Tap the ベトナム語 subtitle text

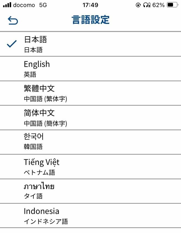tap(39, 172)
